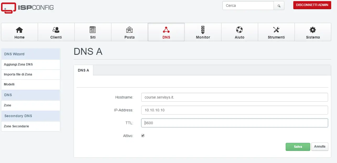Click the TTL: label
Image resolution: width=337 pixels, height=163 pixels.
point(129,123)
